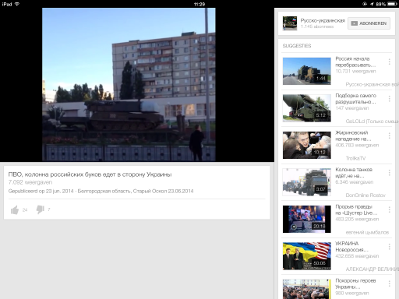Open three-dot menu for Колонна танков video
The height and width of the screenshot is (299, 399).
pyautogui.click(x=389, y=173)
